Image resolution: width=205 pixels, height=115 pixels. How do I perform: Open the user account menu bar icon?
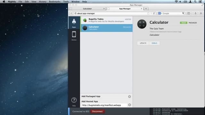tap(190, 2)
